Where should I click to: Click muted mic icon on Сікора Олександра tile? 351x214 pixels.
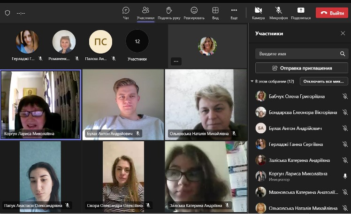(148, 205)
